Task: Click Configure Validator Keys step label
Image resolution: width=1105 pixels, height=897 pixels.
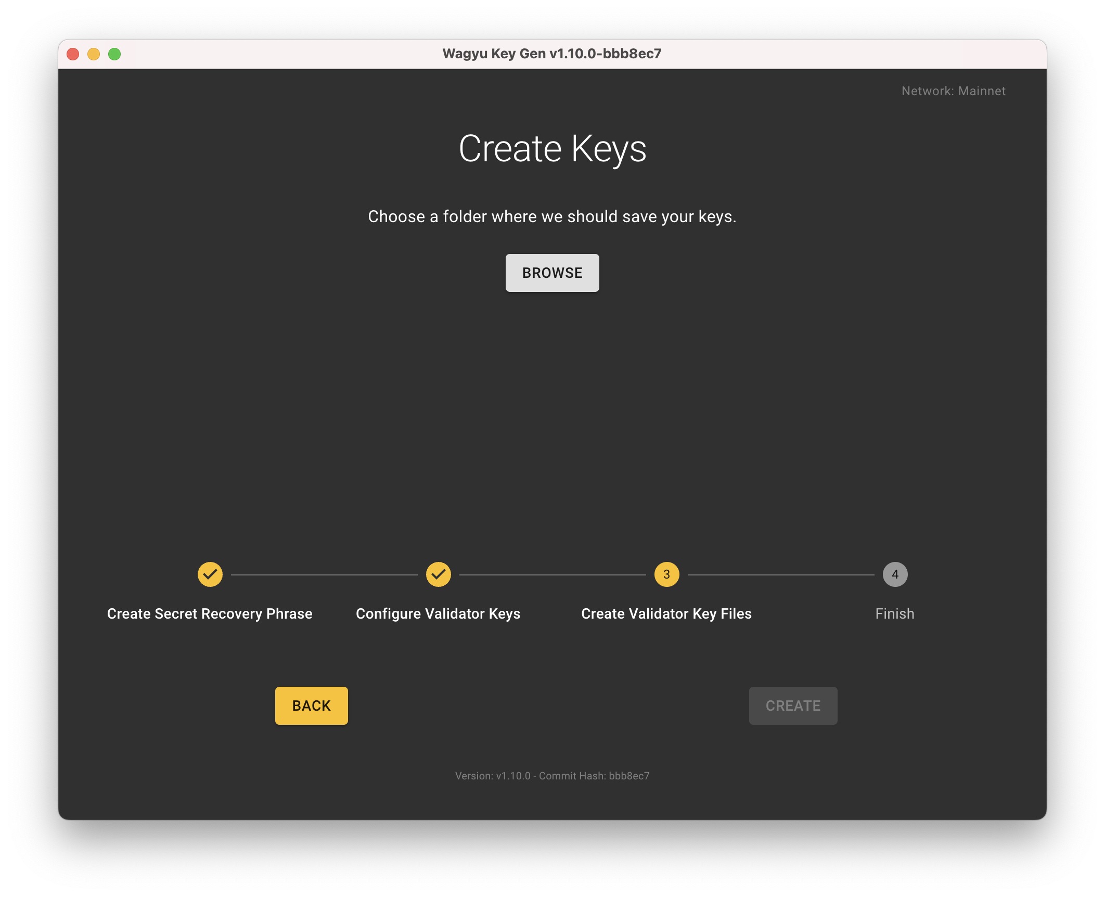Action: [x=438, y=614]
